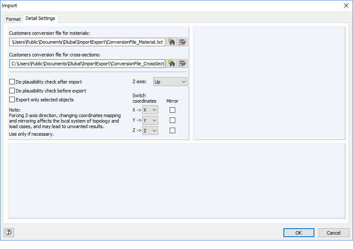Enable plausibility check after import
The width and height of the screenshot is (353, 249).
(x=12, y=81)
